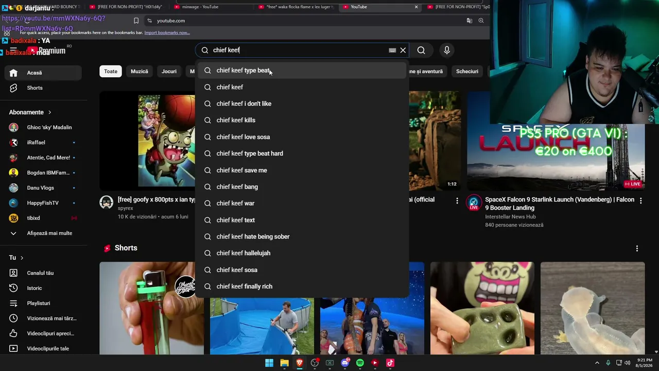659x371 pixels.
Task: Click the SpaceX Falcon 9 Starlink Launch title
Action: coord(560,204)
